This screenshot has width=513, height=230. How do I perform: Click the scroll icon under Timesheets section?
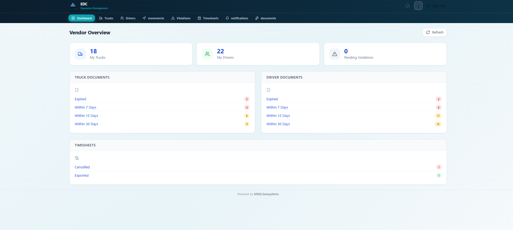click(x=77, y=158)
